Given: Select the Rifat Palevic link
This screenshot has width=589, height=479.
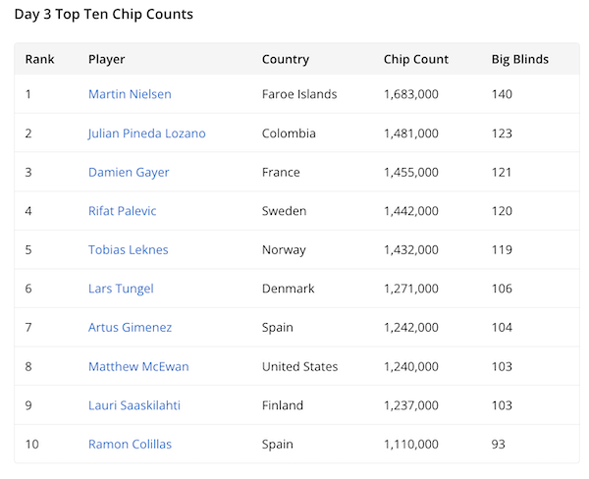Looking at the screenshot, I should (x=122, y=211).
